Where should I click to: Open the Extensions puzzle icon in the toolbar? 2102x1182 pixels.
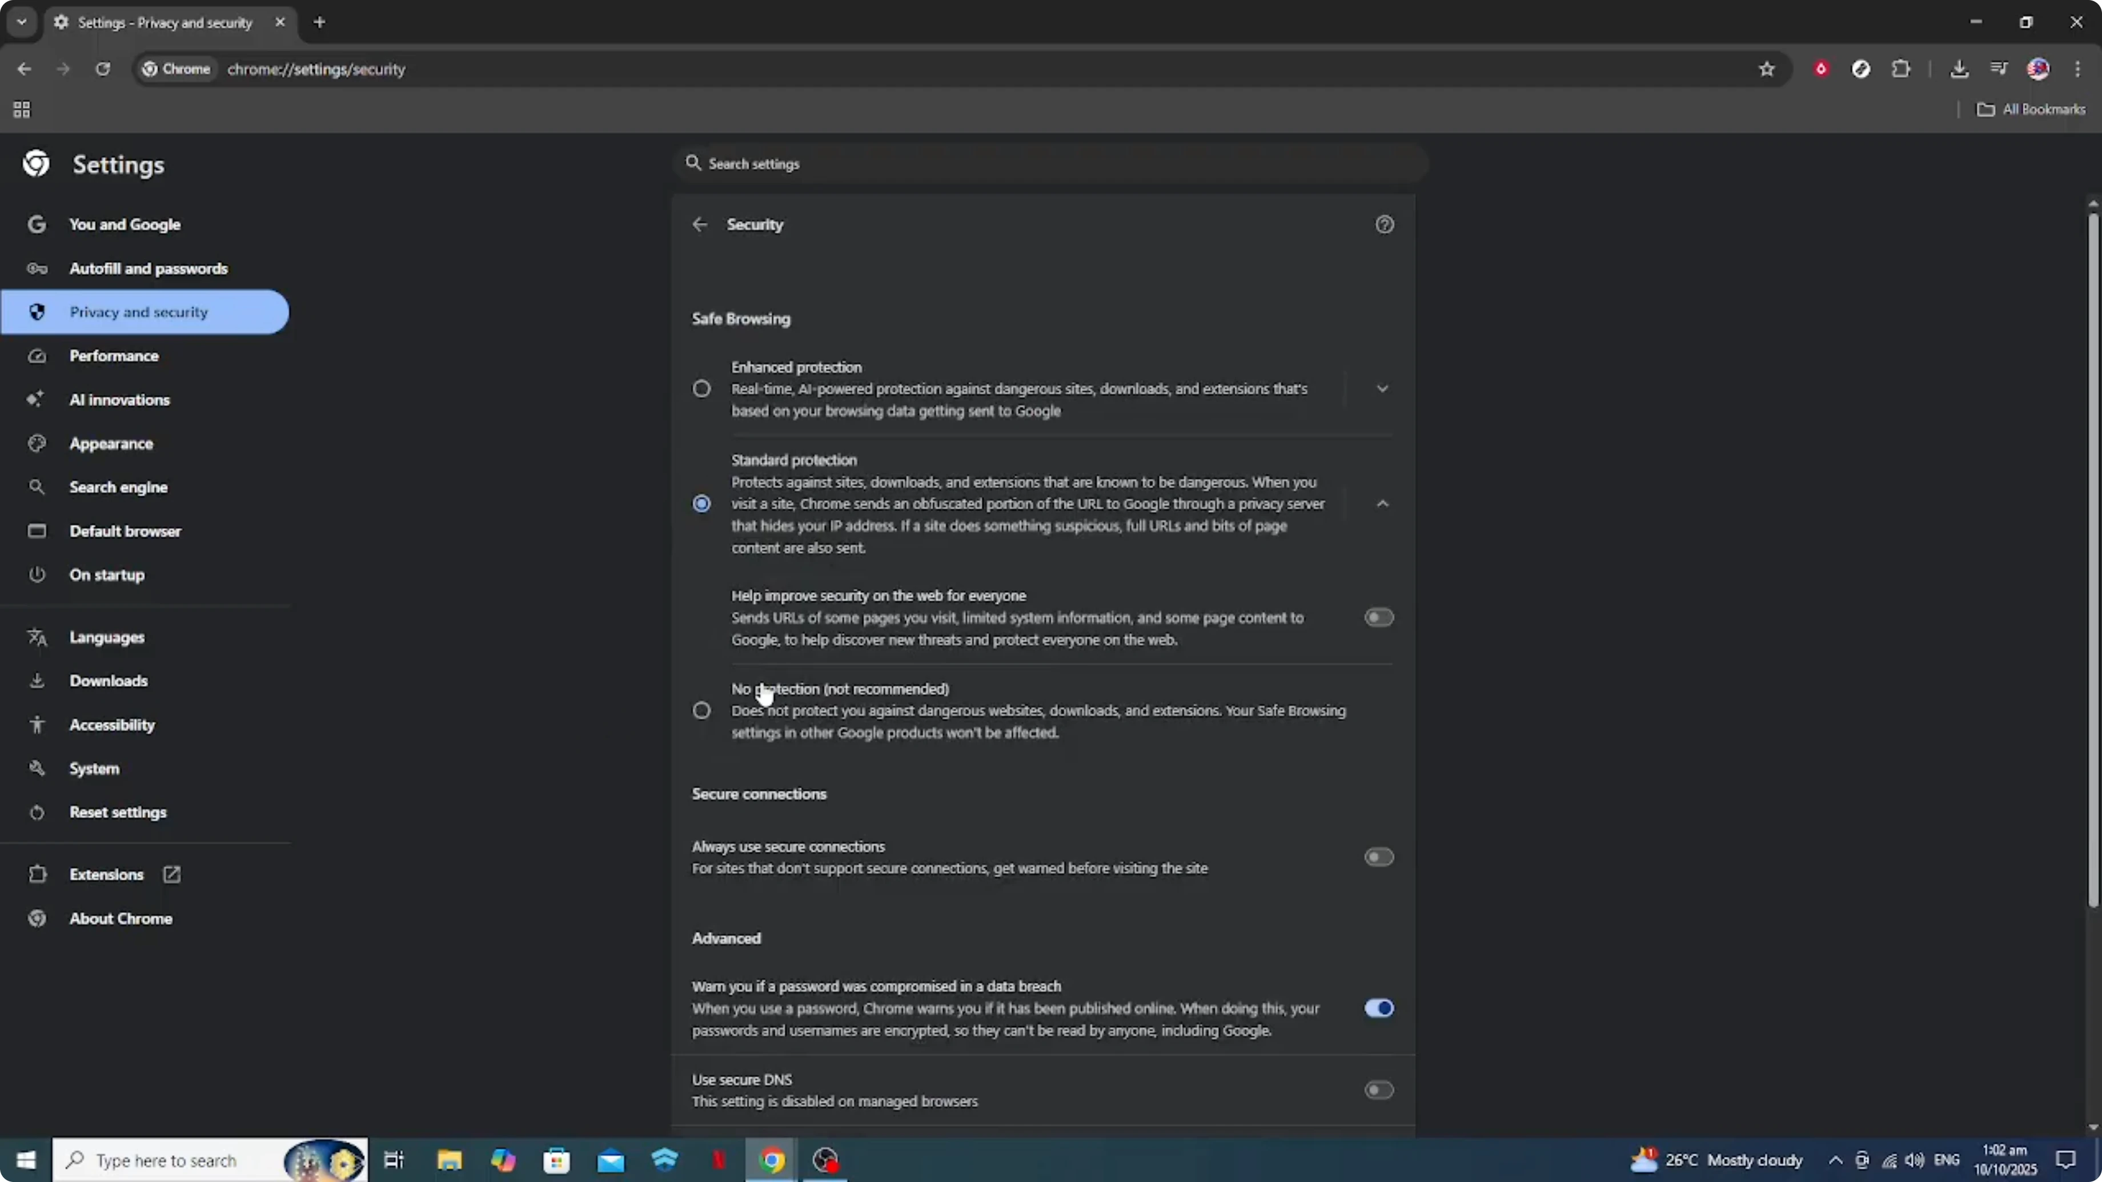tap(1902, 69)
